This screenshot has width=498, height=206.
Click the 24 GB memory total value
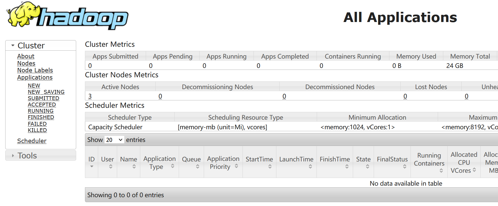pyautogui.click(x=455, y=66)
